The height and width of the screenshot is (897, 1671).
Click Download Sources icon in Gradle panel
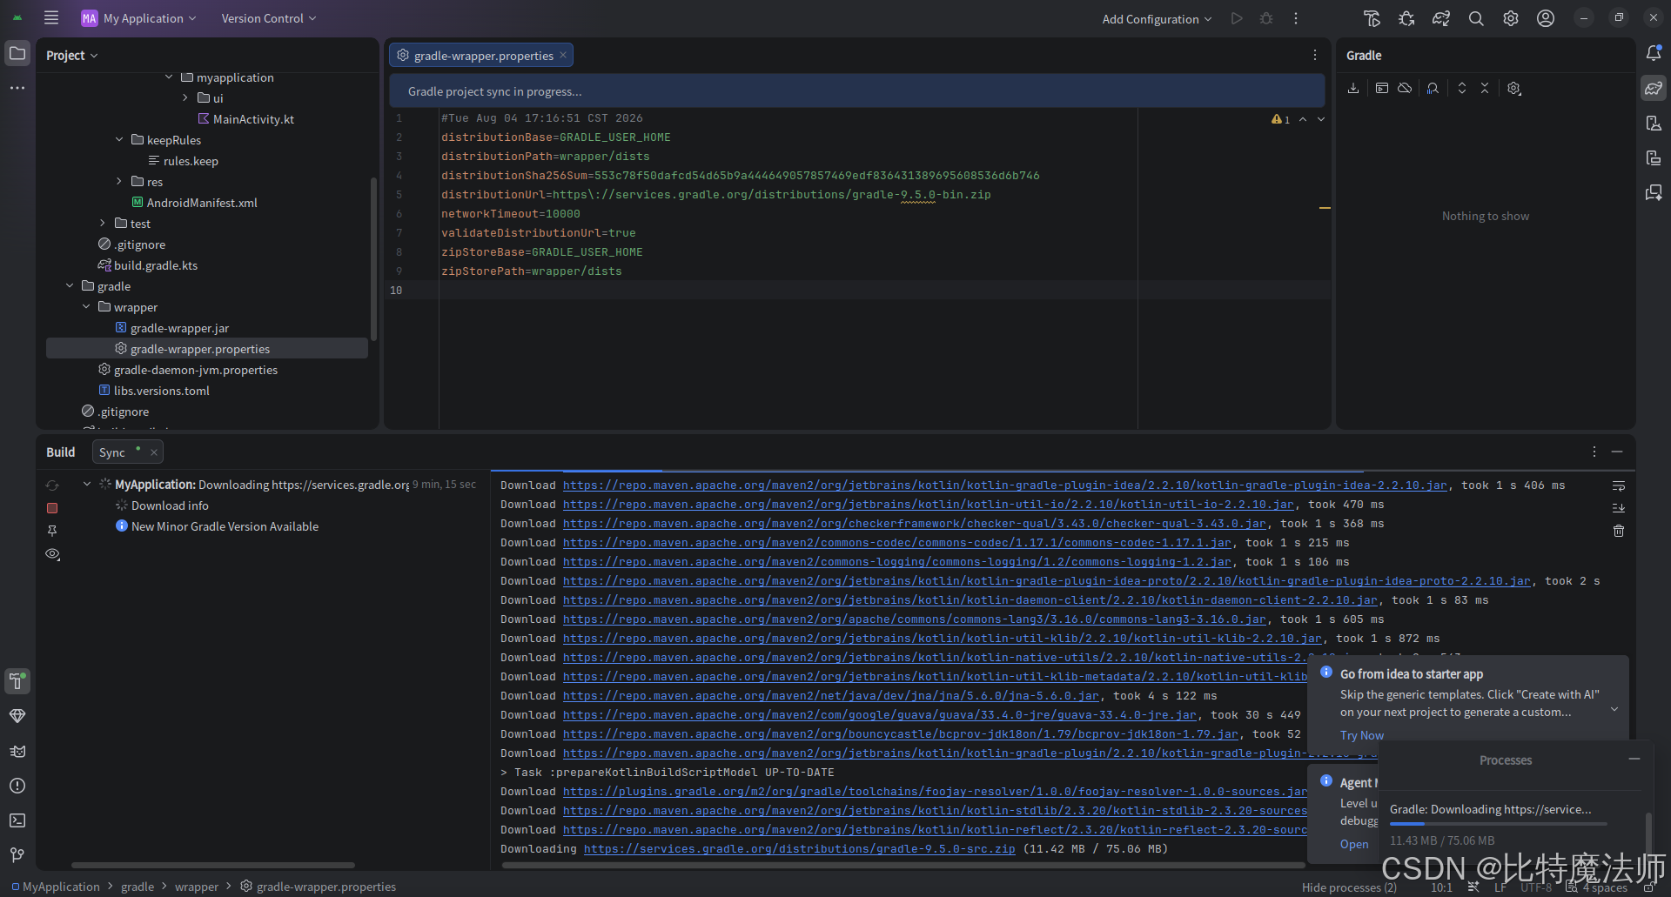(x=1353, y=88)
